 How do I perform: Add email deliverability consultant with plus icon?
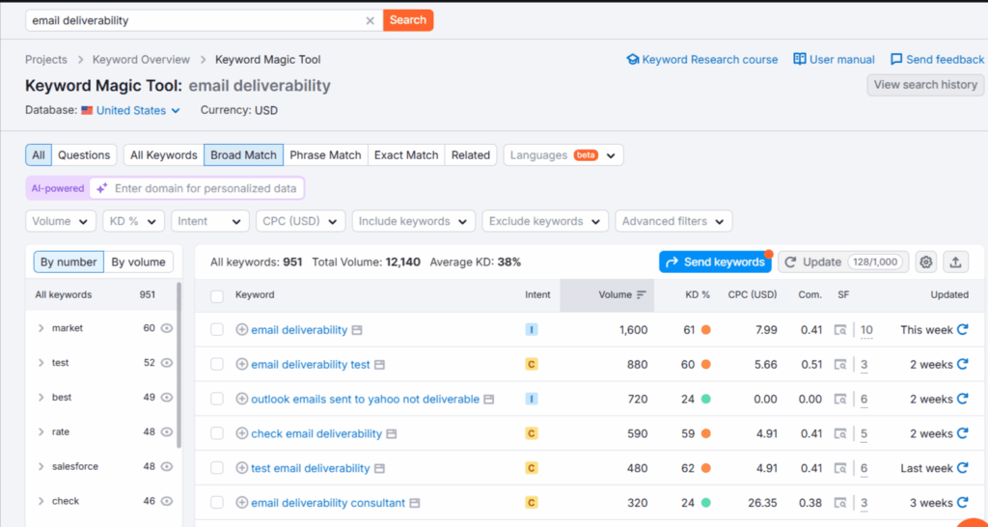coord(241,503)
